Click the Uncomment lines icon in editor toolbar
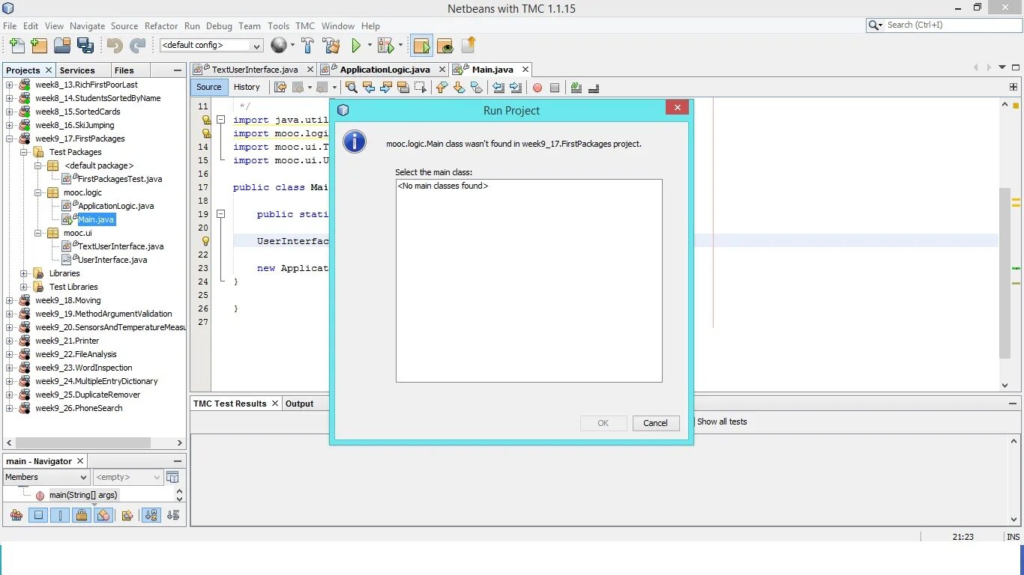Viewport: 1024px width, 575px height. 594,88
